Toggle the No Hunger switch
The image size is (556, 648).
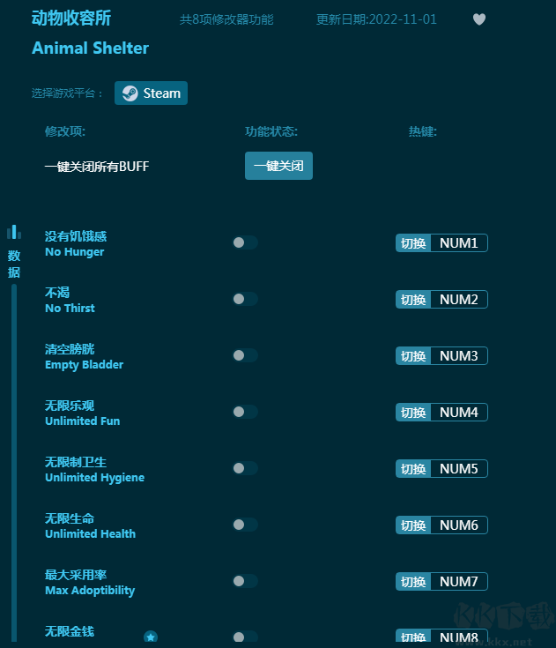coord(245,242)
